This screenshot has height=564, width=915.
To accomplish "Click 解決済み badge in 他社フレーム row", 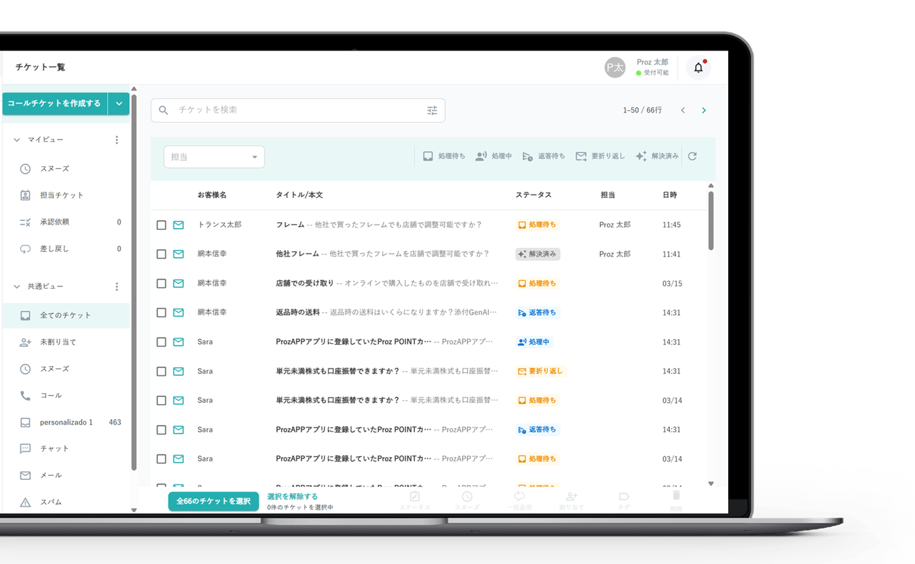I will (x=537, y=254).
